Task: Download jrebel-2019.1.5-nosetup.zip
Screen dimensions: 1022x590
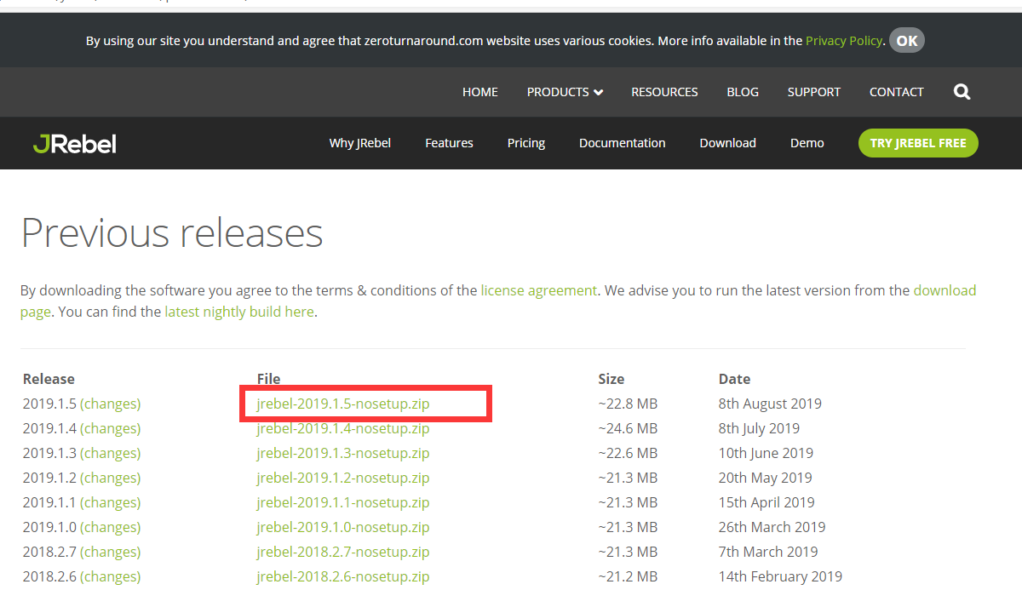Action: [x=343, y=404]
